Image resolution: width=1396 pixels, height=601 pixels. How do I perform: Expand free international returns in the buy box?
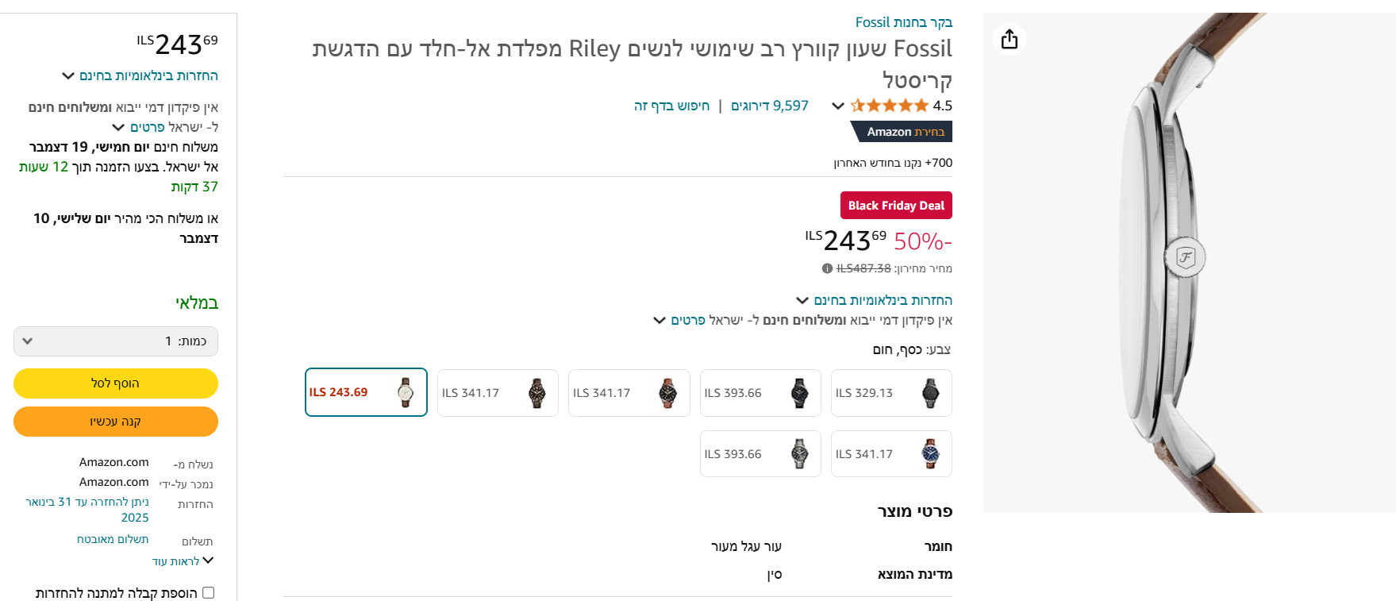(140, 76)
